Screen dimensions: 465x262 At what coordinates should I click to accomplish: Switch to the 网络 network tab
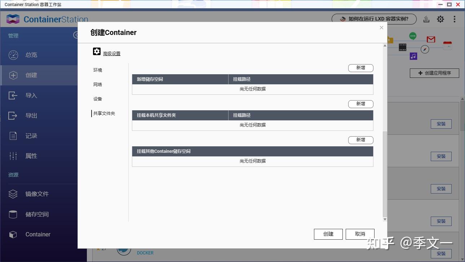point(97,84)
